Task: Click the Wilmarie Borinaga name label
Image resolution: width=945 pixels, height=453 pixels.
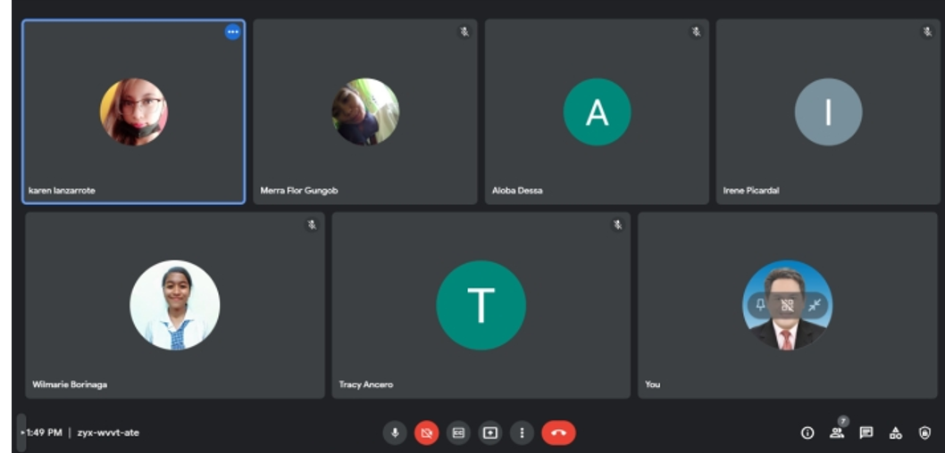Action: (x=70, y=384)
